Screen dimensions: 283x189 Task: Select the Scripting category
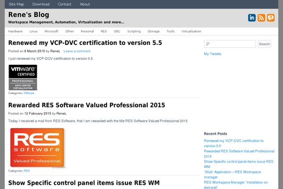point(134,31)
